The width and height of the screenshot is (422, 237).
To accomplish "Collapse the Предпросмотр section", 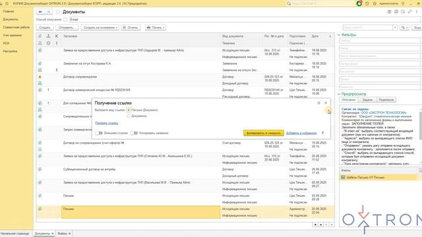I will 339,94.
